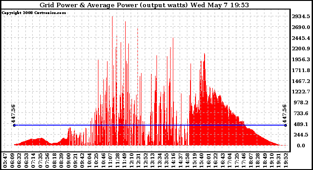Click the 2690.0 y-axis value
The height and width of the screenshot is (170, 313).
[x=301, y=27]
